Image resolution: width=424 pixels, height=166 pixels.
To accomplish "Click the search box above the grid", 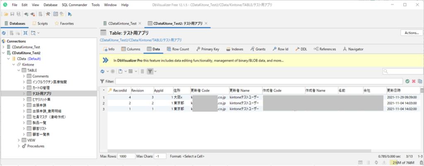I will point(402,71).
